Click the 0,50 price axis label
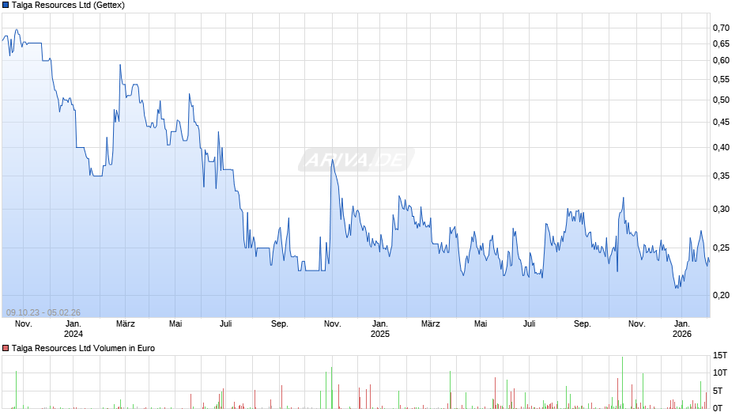 tap(721, 100)
